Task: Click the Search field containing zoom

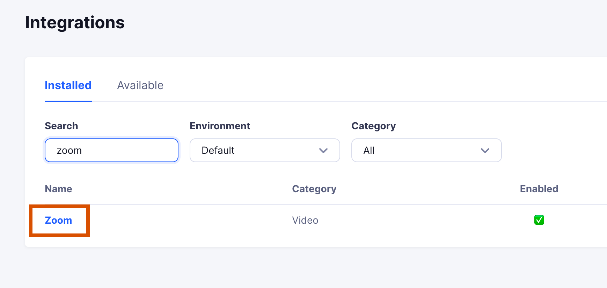Action: 111,150
